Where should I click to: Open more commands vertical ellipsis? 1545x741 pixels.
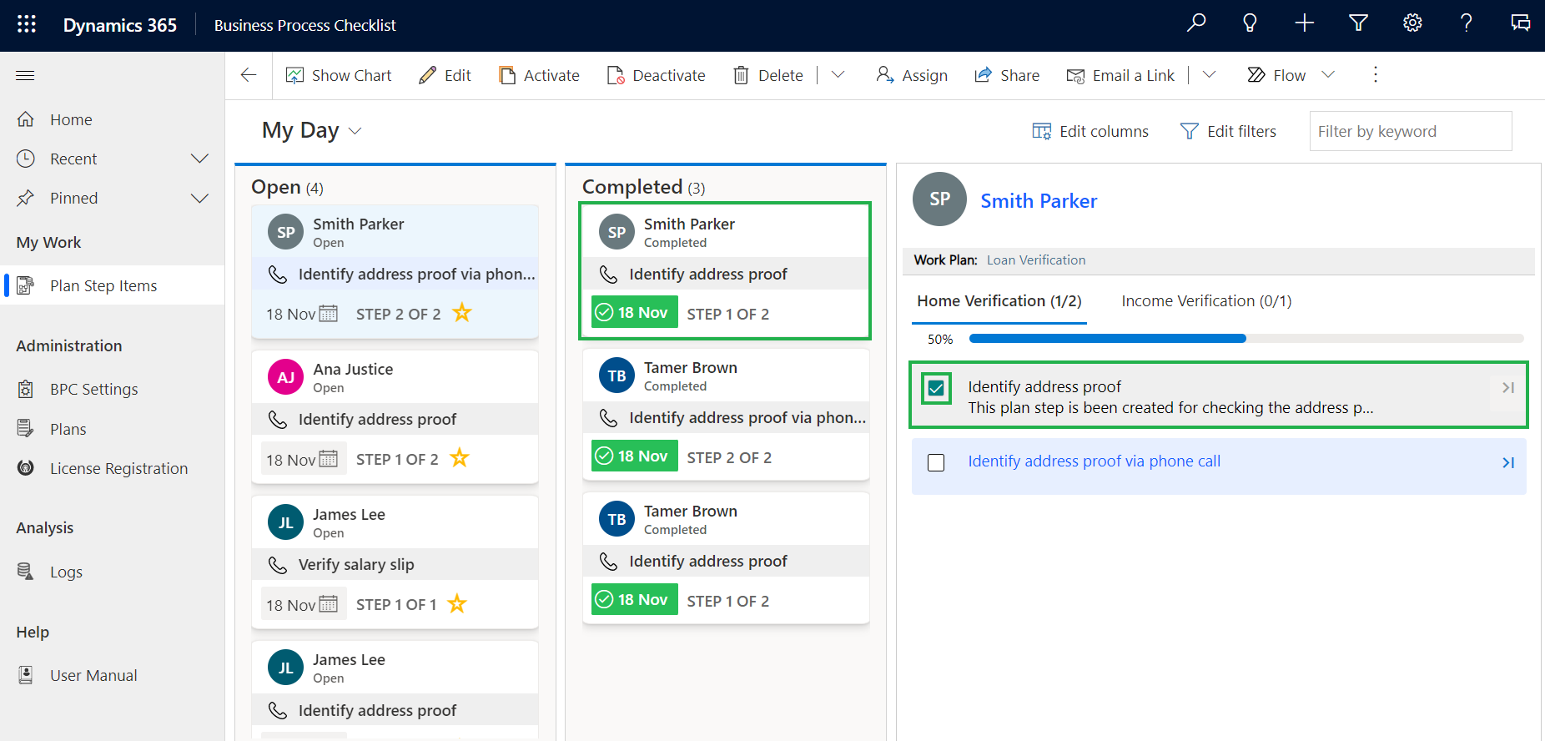pos(1376,75)
